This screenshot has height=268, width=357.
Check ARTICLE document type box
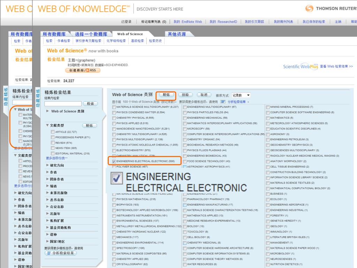click(53, 132)
